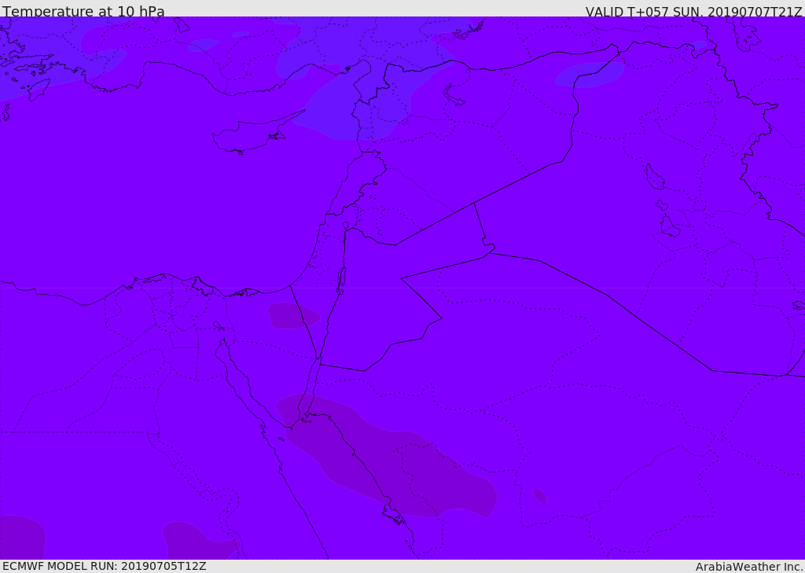
Task: Click the 'VALID T+057 SUN. 20190707T21Z' label
Action: pyautogui.click(x=693, y=12)
